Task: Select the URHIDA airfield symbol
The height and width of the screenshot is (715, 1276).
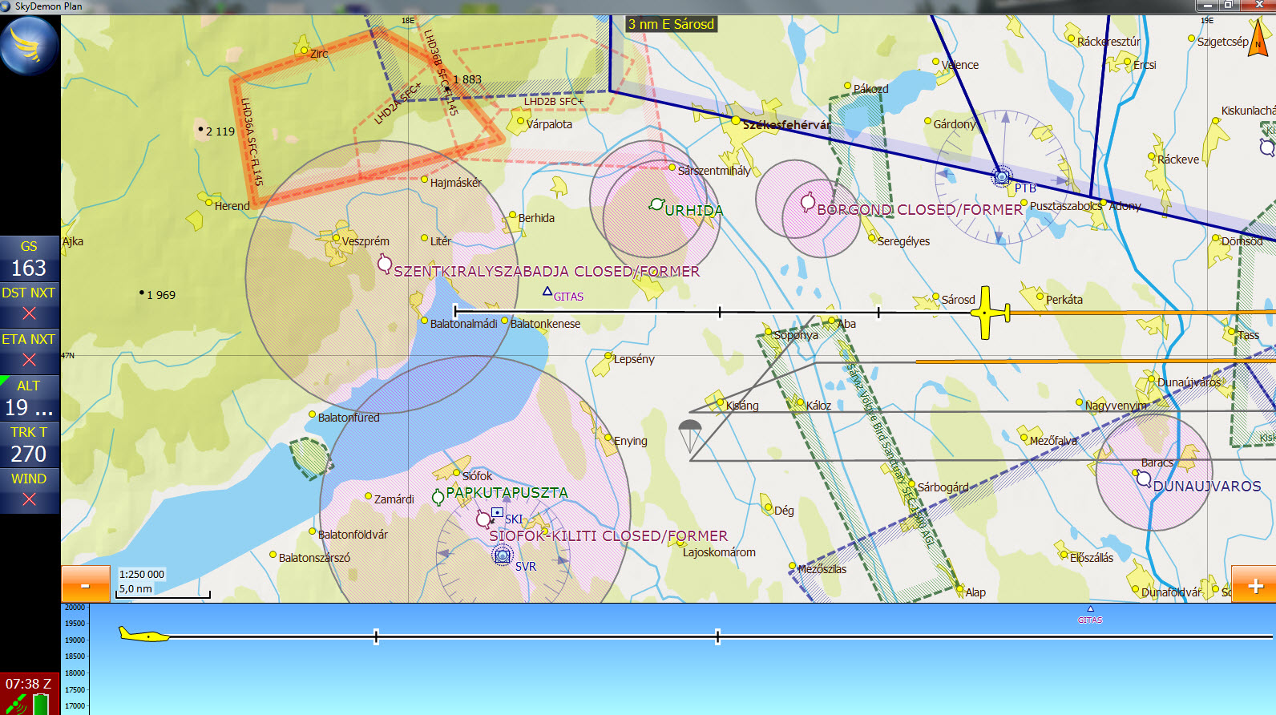Action: coord(656,205)
